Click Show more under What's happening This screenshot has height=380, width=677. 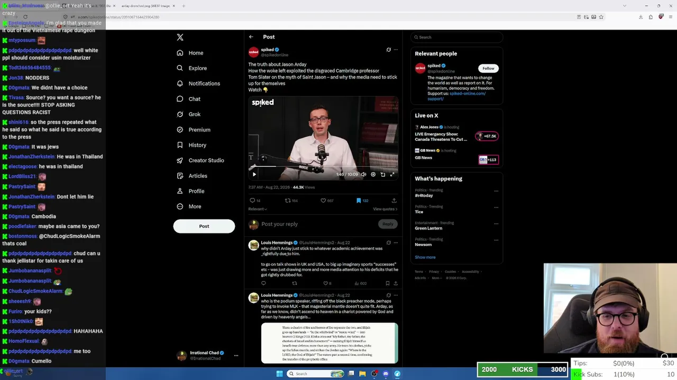(x=425, y=258)
